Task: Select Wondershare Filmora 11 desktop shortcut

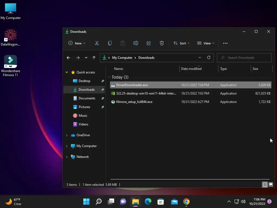Action: point(11,66)
